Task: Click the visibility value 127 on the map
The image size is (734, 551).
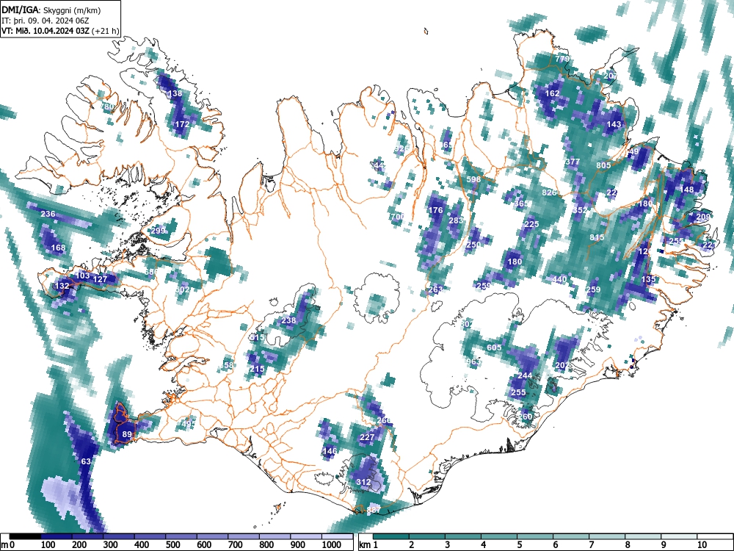Action: tap(100, 279)
